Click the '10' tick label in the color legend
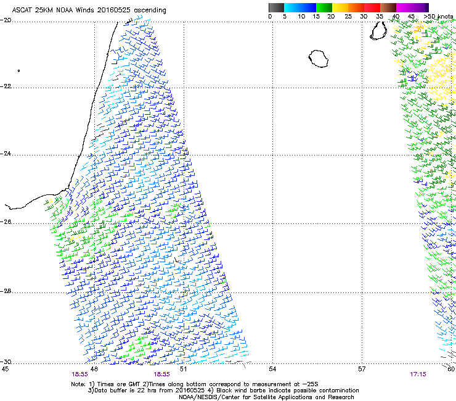Viewport: 456px width, 401px height. [x=301, y=16]
